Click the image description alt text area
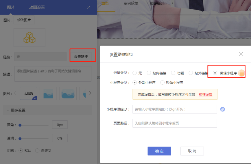Screen dimensions: 251x164 pos(53,74)
